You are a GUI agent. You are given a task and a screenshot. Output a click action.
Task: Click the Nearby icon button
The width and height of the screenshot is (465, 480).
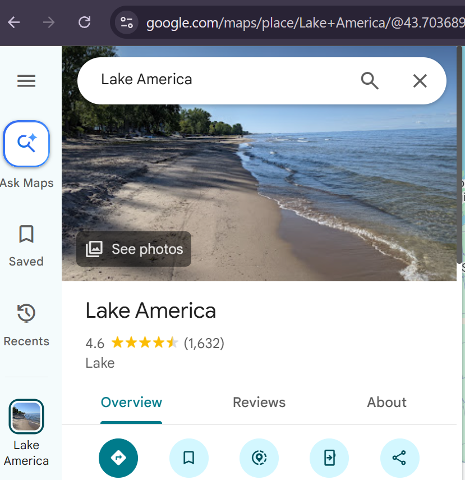(259, 458)
